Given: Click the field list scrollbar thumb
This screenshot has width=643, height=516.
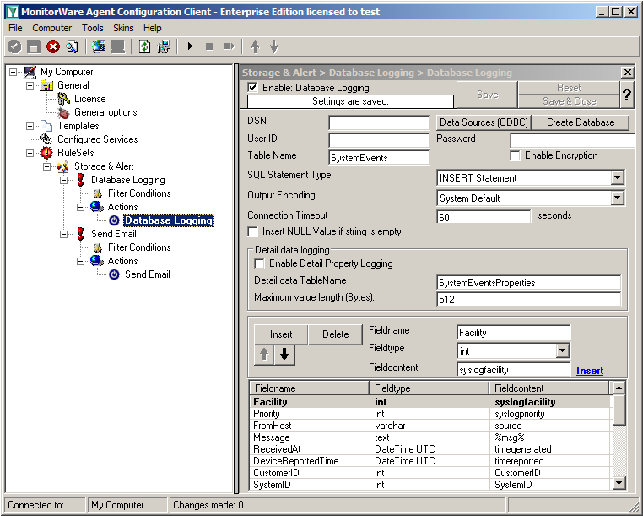Looking at the screenshot, I should click(619, 410).
